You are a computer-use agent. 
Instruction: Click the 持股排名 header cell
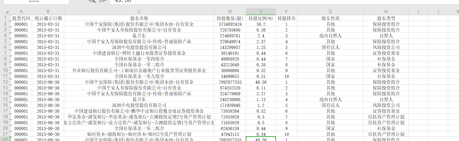(x=286, y=18)
